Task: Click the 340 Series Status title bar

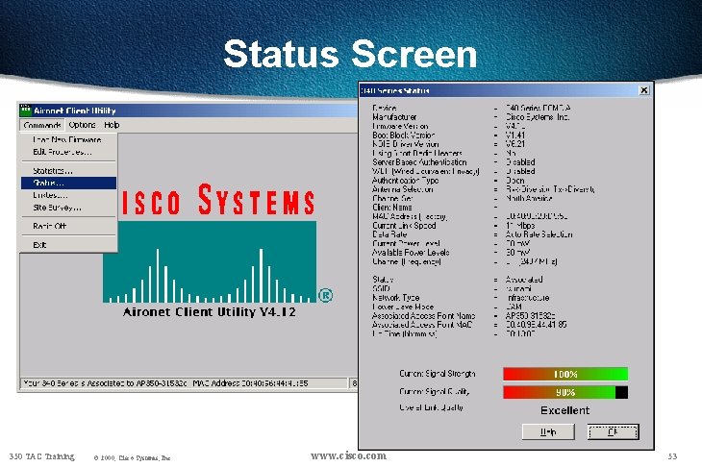Action: click(x=506, y=90)
